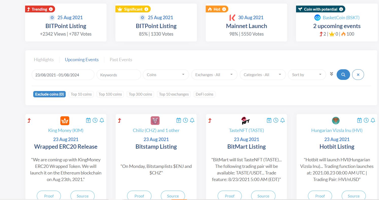Image resolution: width=379 pixels, height=200 pixels.
Task: Click the info icon next to Significant badge
Action: pyautogui.click(x=146, y=9)
